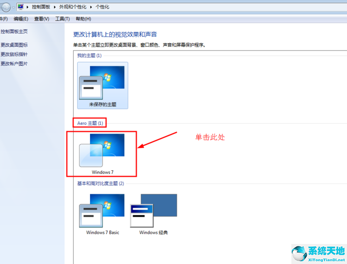Image resolution: width=347 pixels, height=264 pixels.
Task: Click the 我的主题 (1) group header
Action: pos(89,55)
